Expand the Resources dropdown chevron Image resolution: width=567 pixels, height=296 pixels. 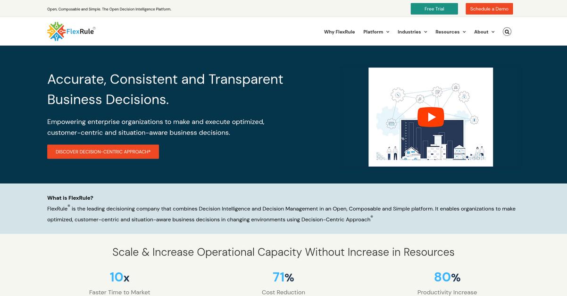click(464, 32)
